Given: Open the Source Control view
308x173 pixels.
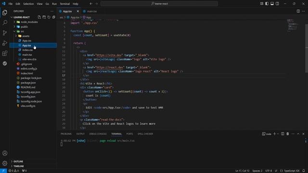Looking at the screenshot, I should 5,33.
